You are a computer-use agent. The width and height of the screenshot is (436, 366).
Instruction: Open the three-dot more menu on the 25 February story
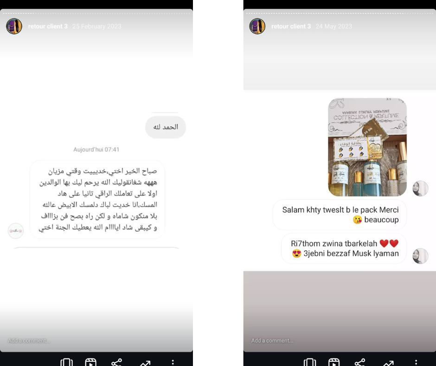[x=173, y=362]
